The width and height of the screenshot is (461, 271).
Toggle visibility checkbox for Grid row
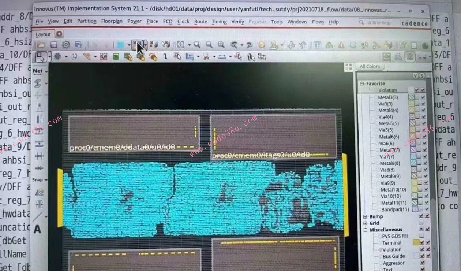(421, 223)
